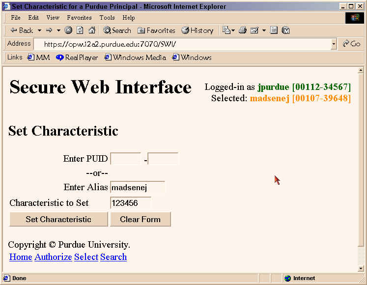This screenshot has height=285, width=367.
Task: Open the Tools menu
Action: 107,18
